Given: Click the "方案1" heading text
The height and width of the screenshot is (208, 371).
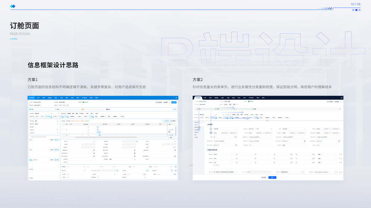Looking at the screenshot, I should [x=33, y=80].
